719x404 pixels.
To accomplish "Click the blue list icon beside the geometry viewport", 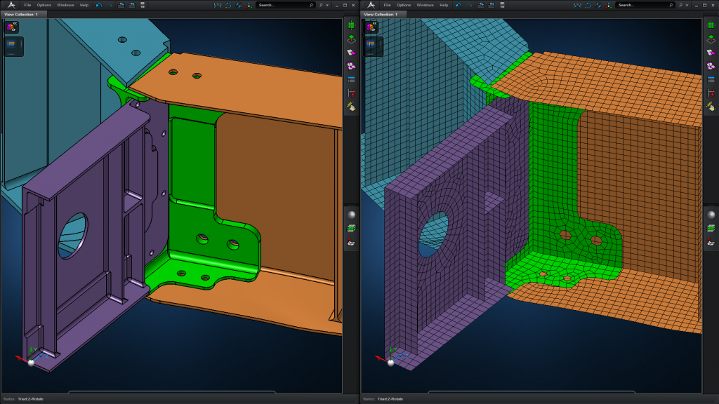I will click(x=351, y=80).
